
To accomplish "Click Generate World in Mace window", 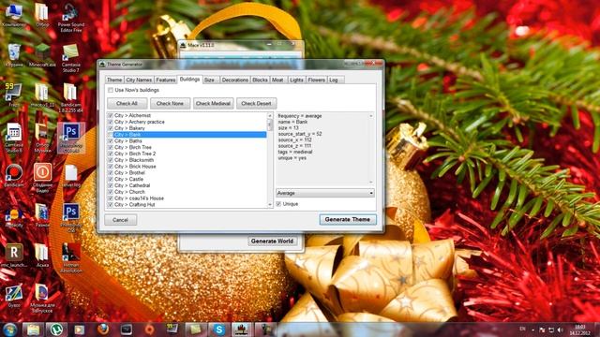I will click(x=272, y=242).
